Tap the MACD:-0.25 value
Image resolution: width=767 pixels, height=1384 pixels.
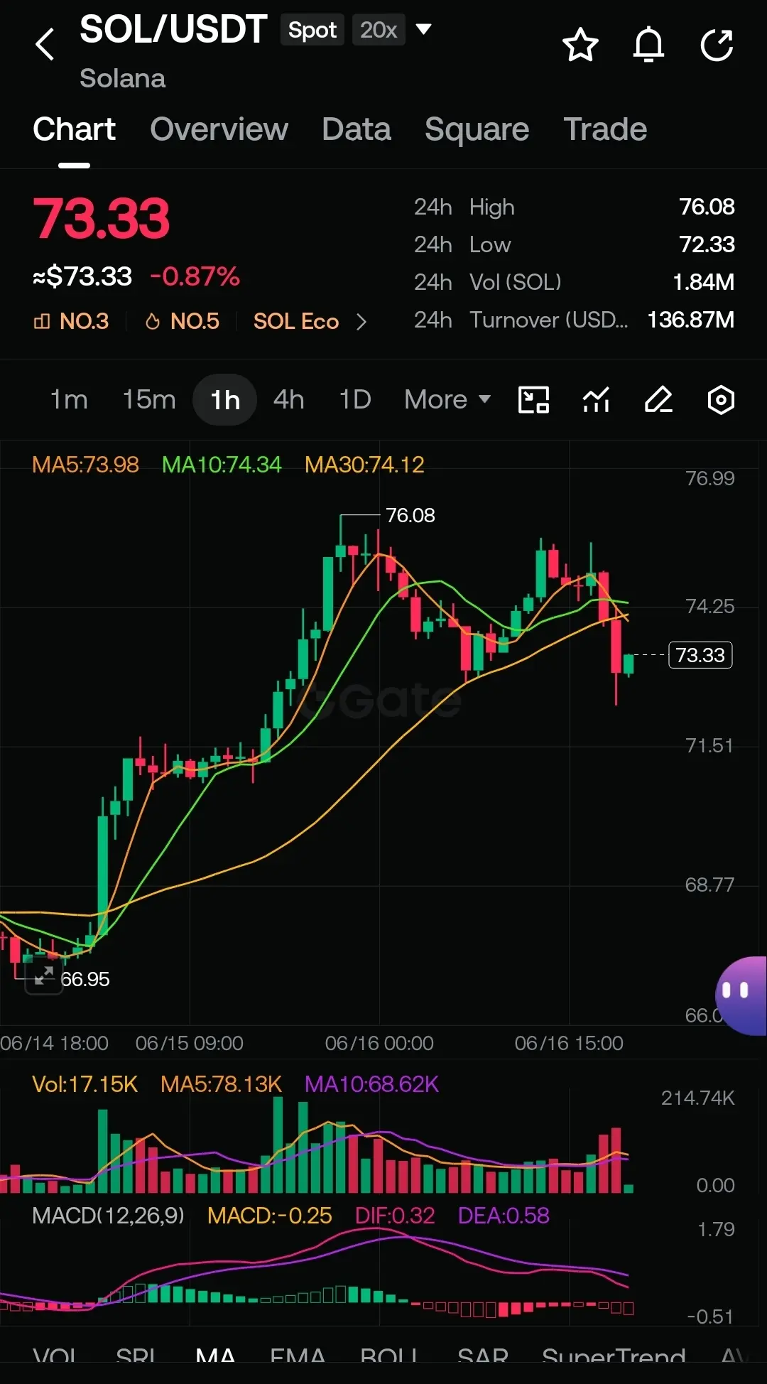[x=269, y=1216]
